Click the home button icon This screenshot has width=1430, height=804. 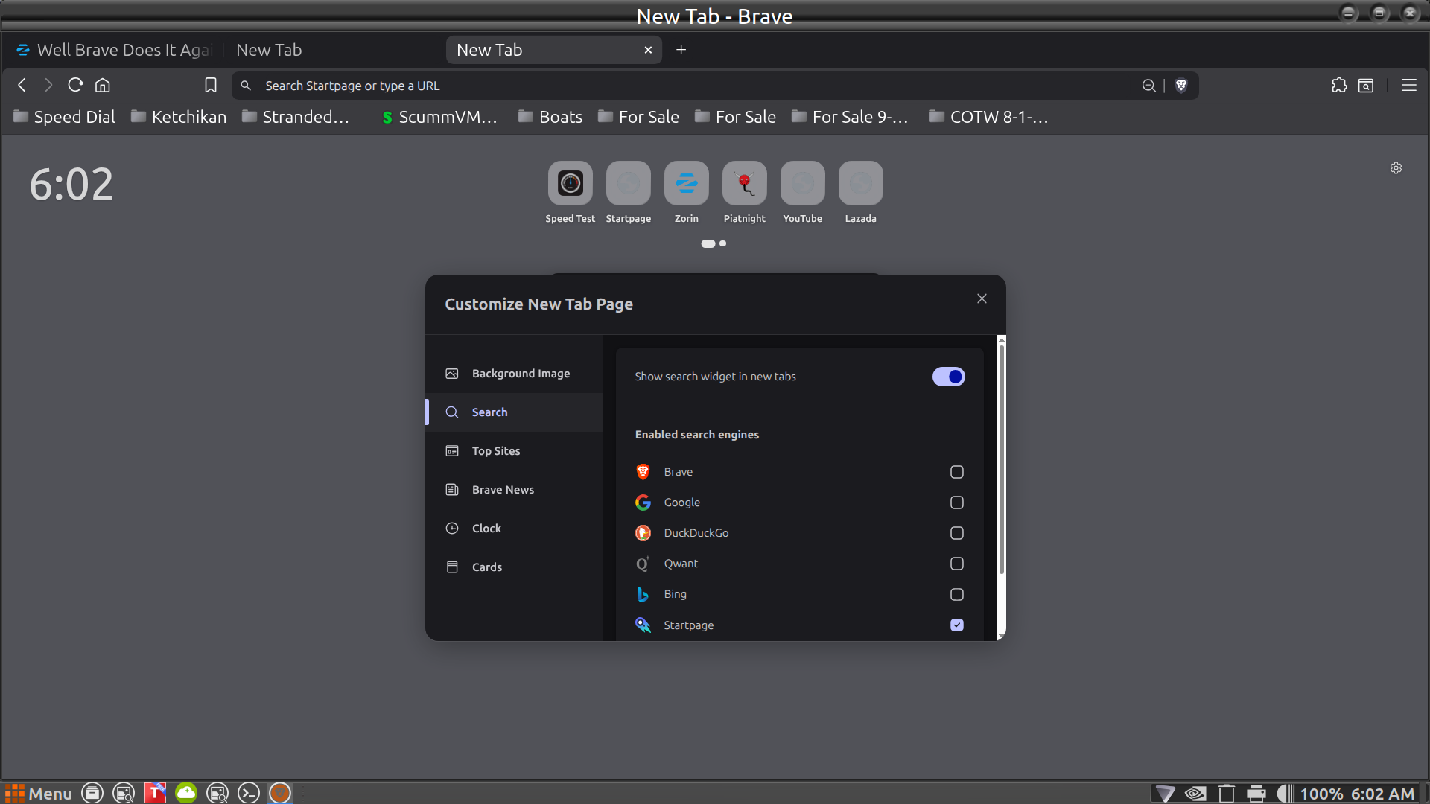pyautogui.click(x=103, y=86)
